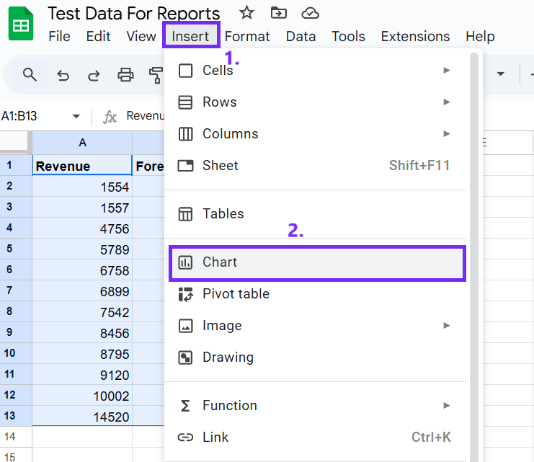Viewport: 534px width, 462px height.
Task: Click the Chart bar-graph icon
Action: (x=186, y=262)
